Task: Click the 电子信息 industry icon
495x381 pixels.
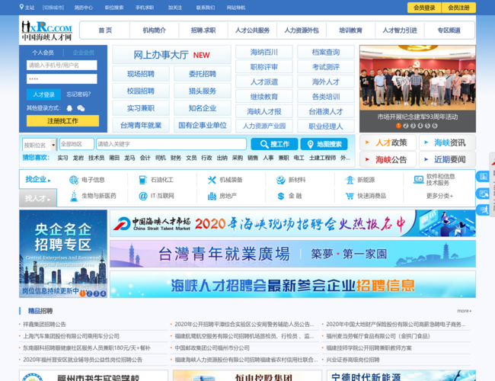Action: point(74,180)
